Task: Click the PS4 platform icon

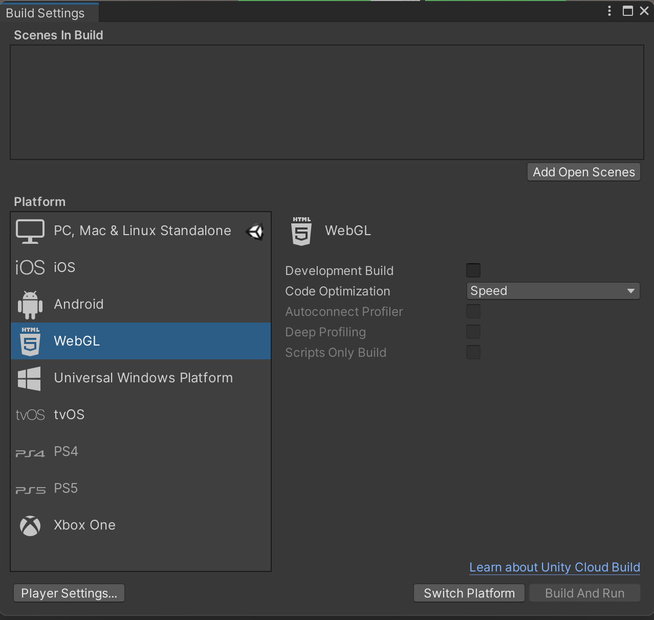Action: click(x=30, y=453)
